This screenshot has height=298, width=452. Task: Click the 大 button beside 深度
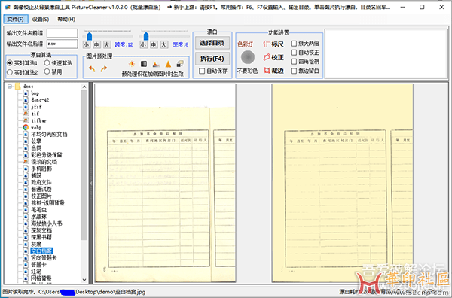coord(164,44)
